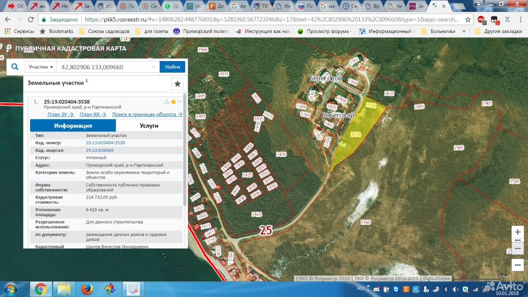Click the browser back arrow
The width and height of the screenshot is (528, 297).
pyautogui.click(x=7, y=19)
